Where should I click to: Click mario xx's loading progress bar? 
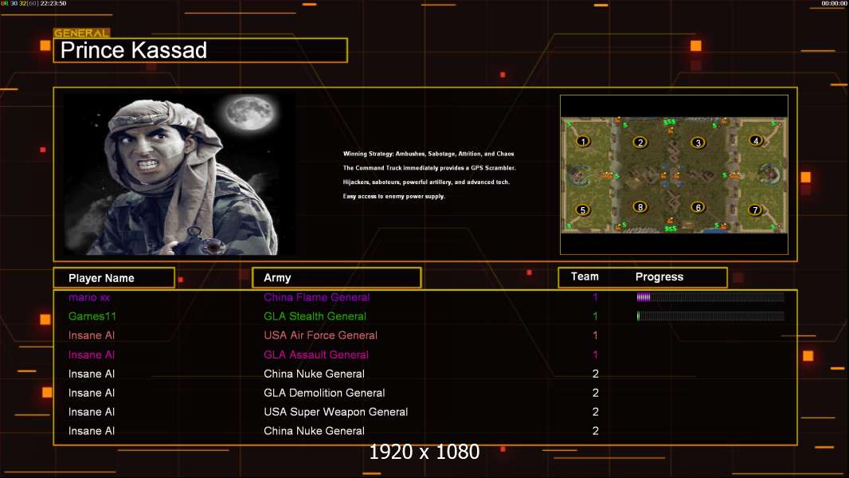[710, 296]
